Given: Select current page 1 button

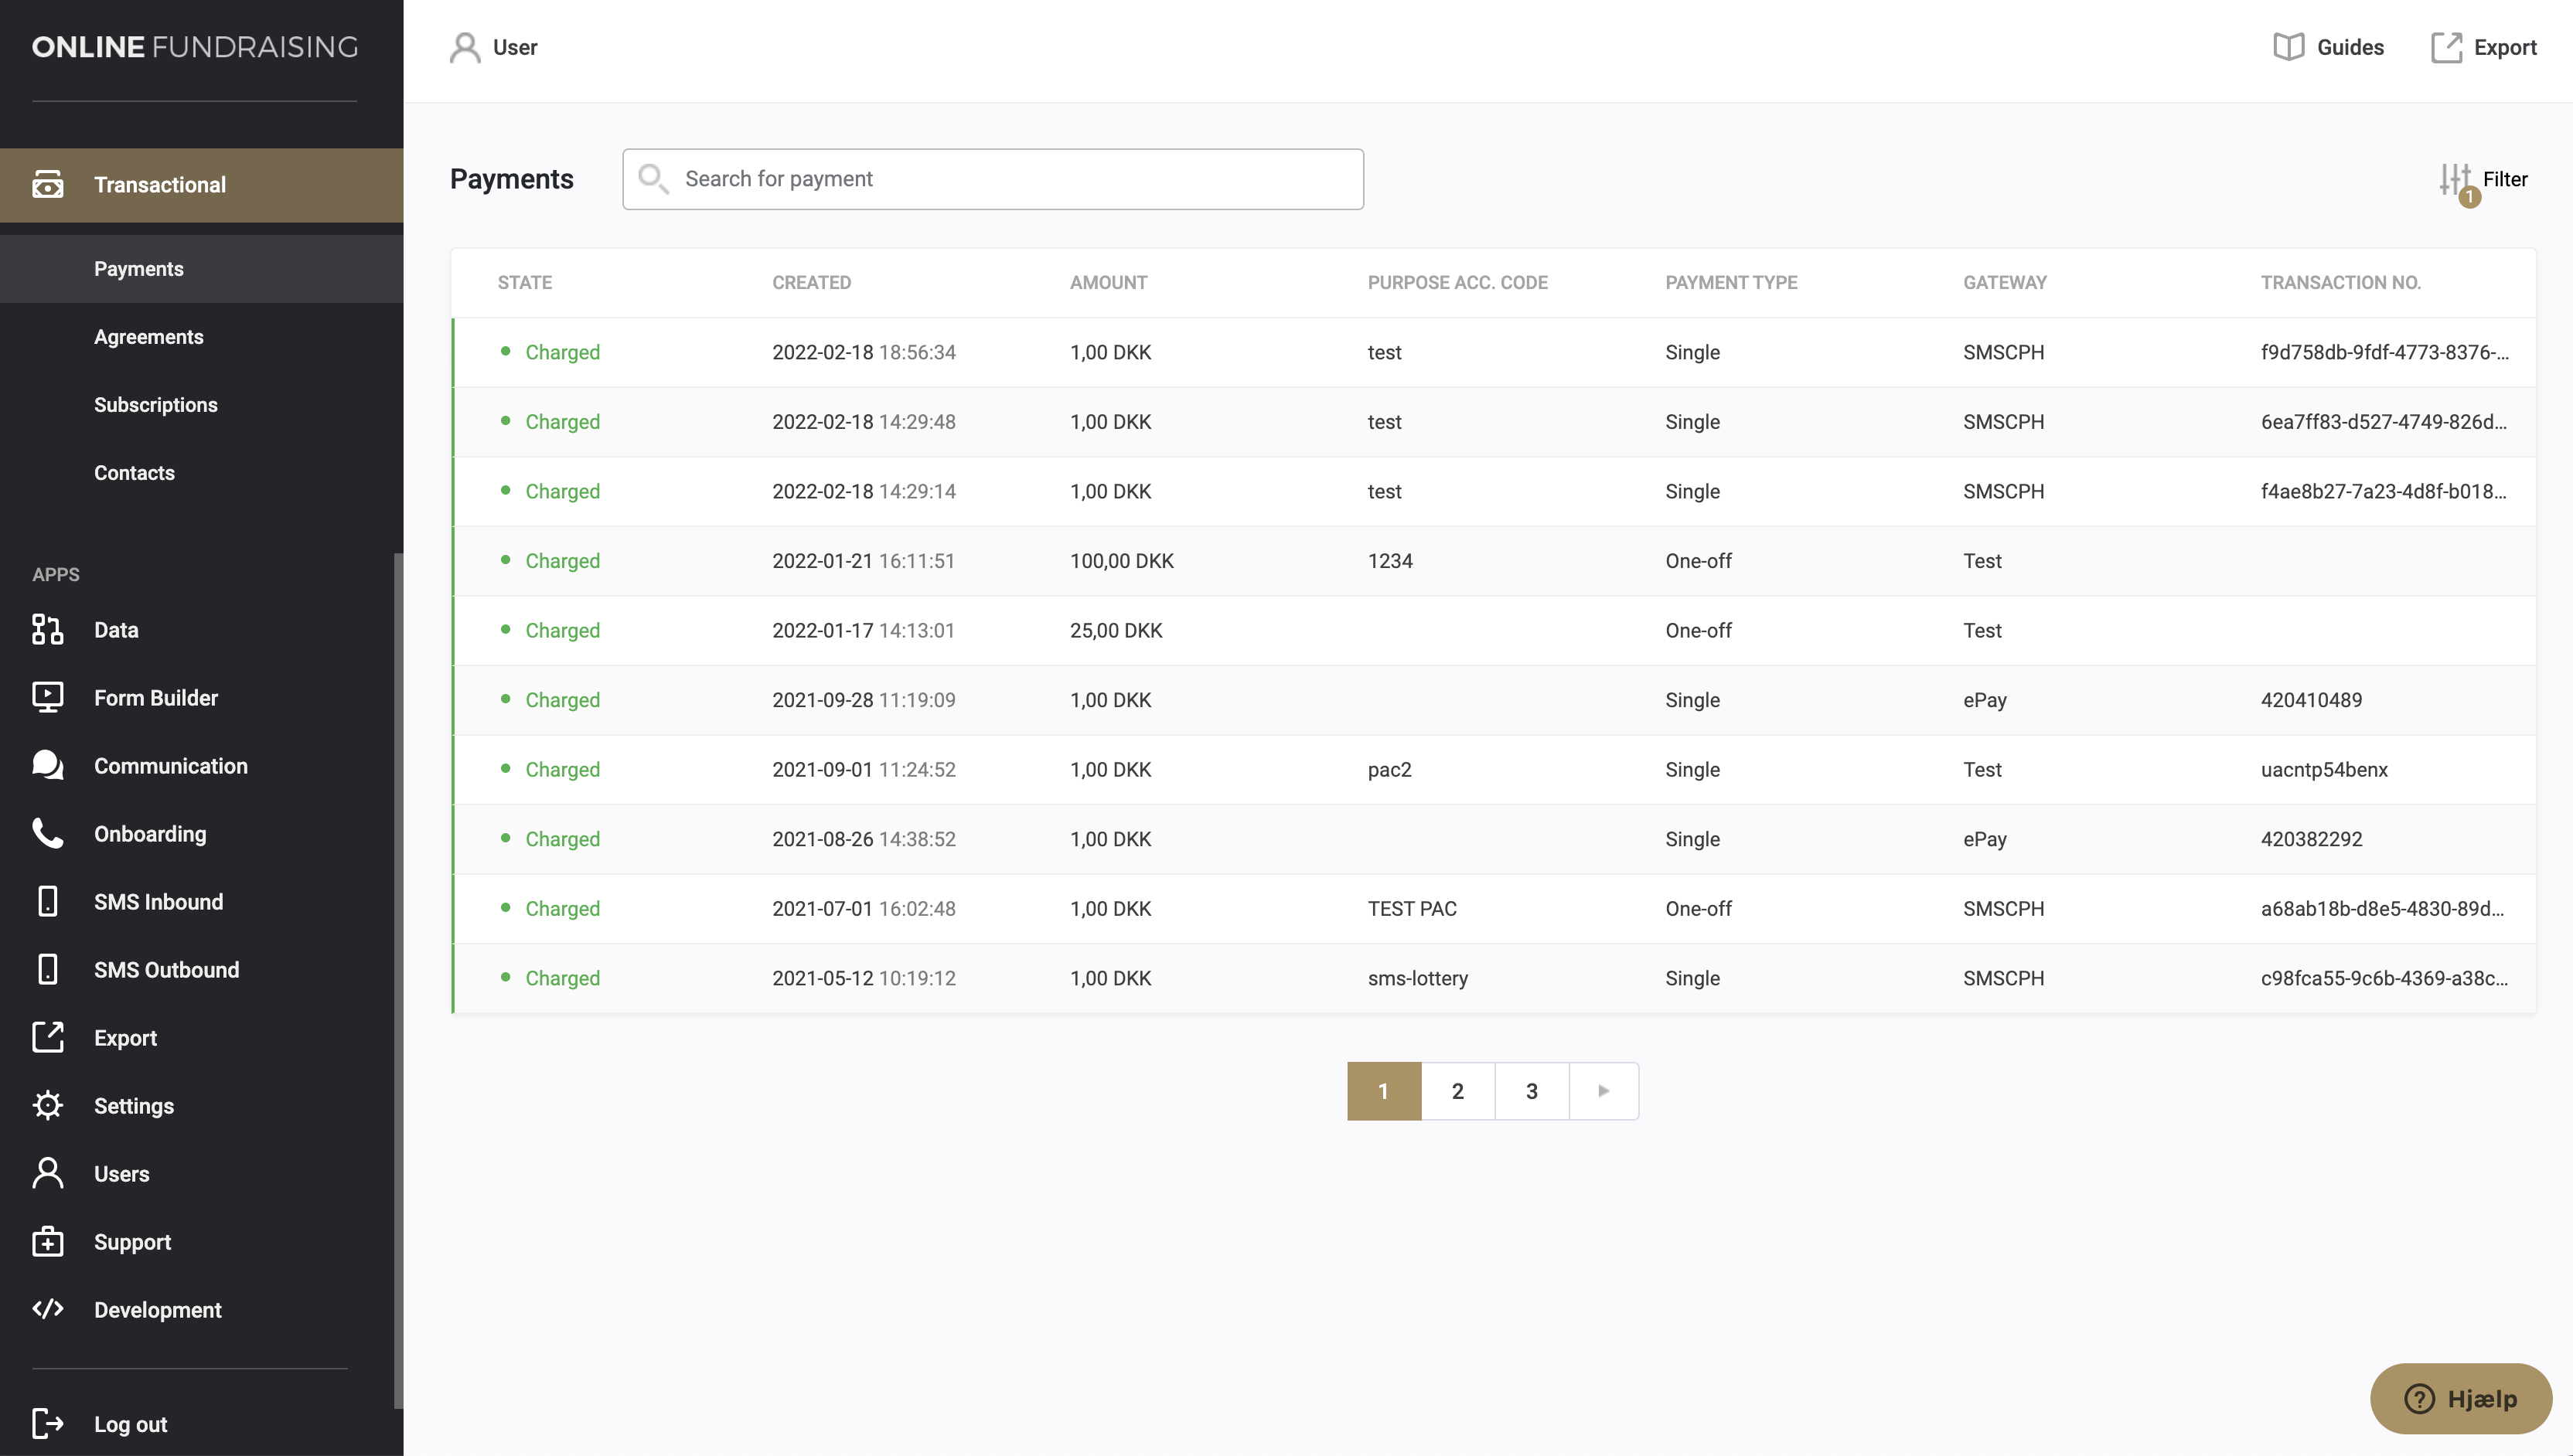Looking at the screenshot, I should [1384, 1091].
